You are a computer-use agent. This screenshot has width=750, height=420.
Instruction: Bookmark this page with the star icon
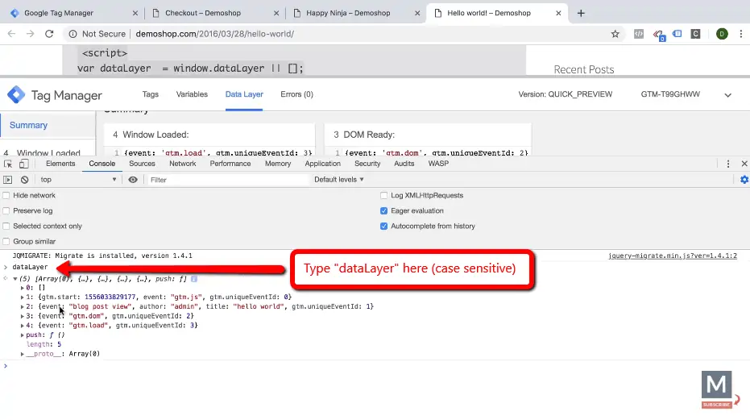[615, 34]
